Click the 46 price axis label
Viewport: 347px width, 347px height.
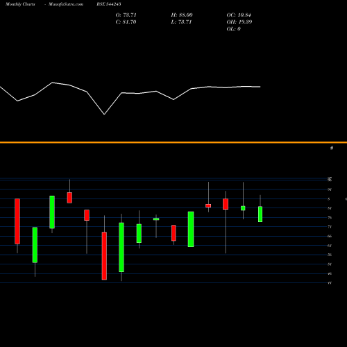[330, 273]
